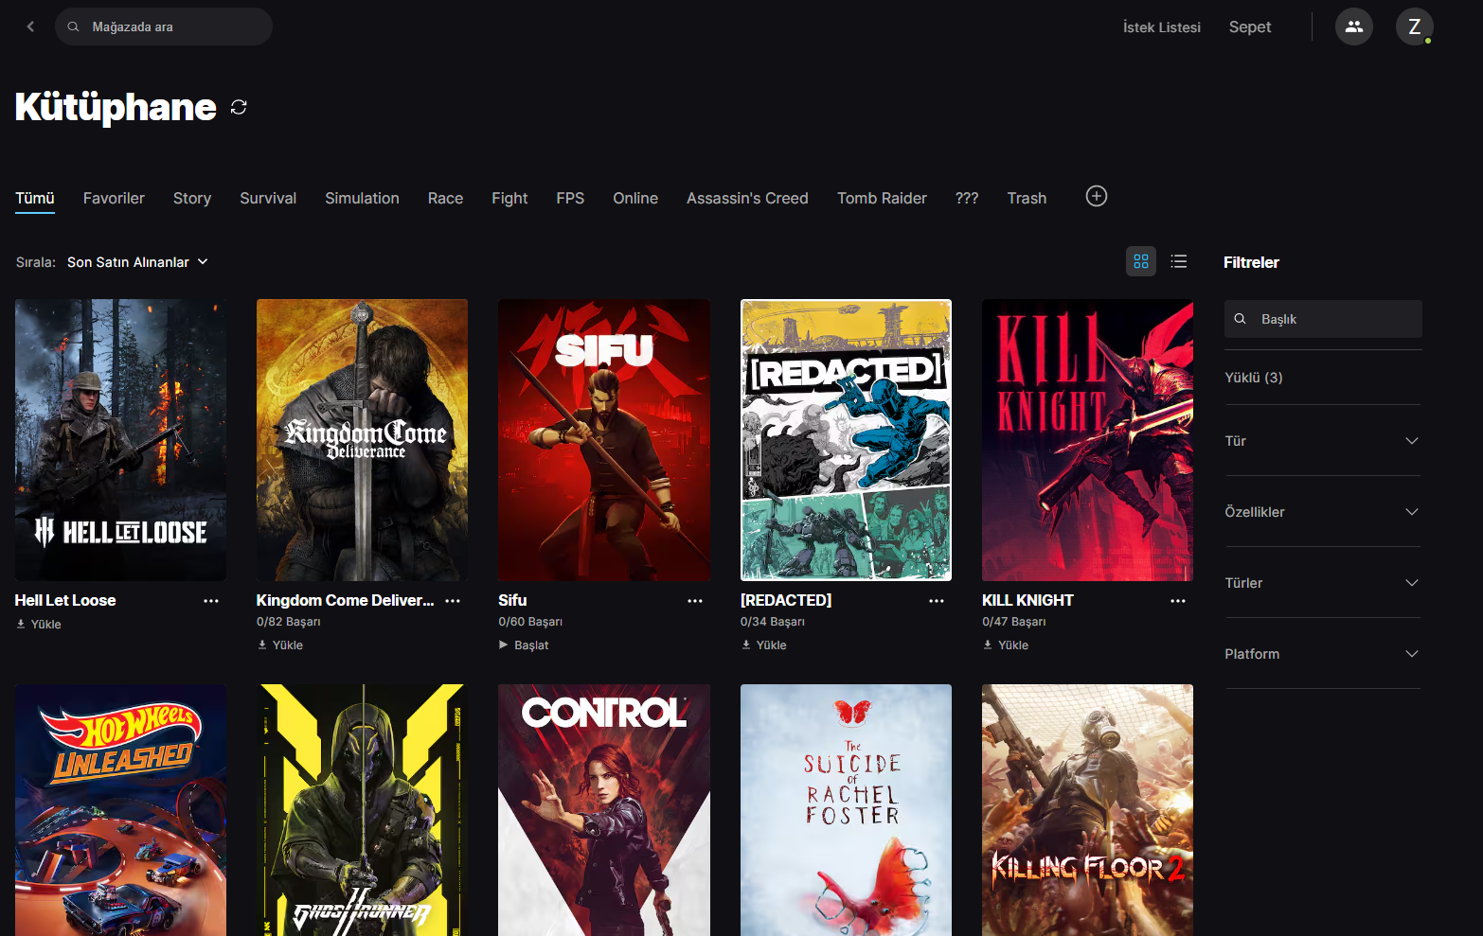Focus the Başlık filter field
1483x936 pixels.
(x=1323, y=319)
